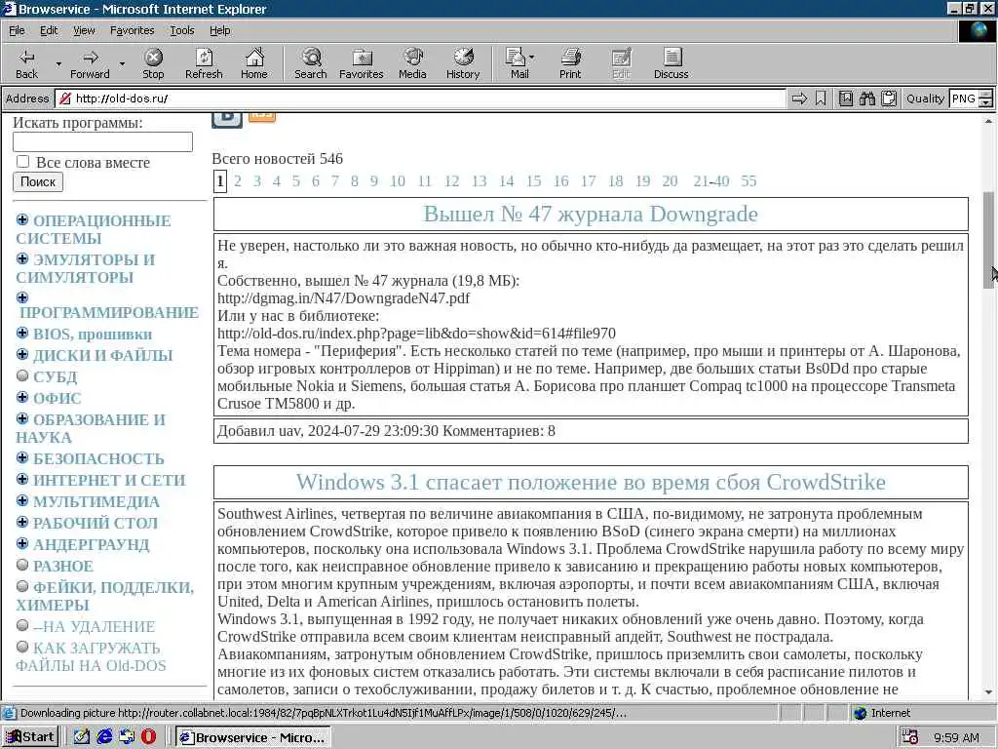
Task: Click the orange RSS icon
Action: point(261,117)
